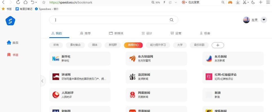Open the 红网-红辣椒评论 bookmark card
The width and height of the screenshot is (272, 112).
(x=233, y=77)
